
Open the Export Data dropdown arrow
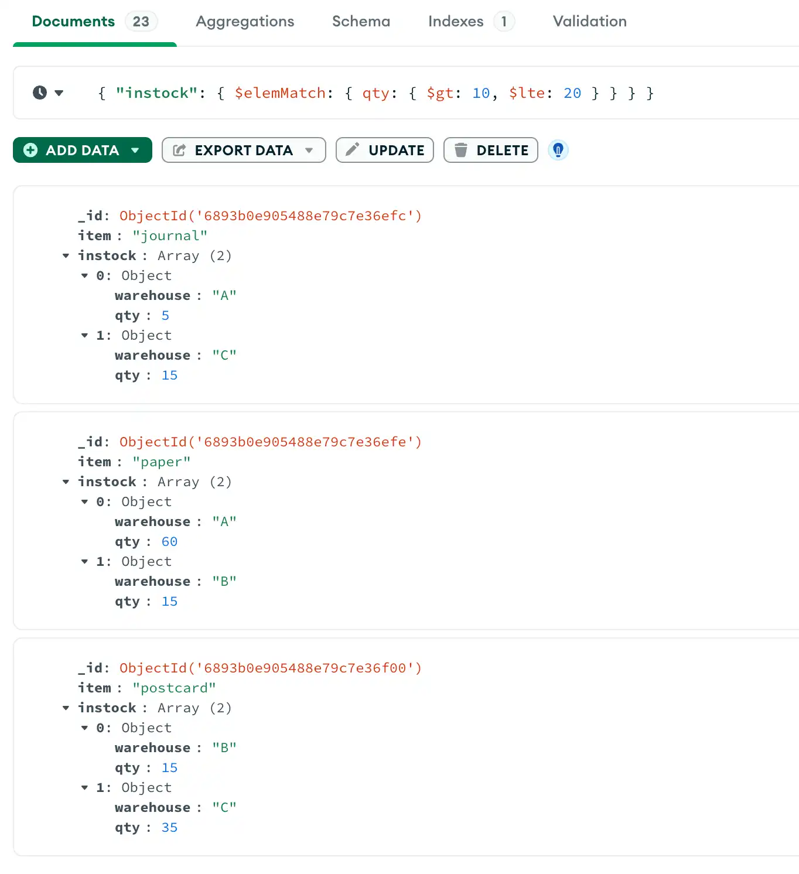[x=309, y=150]
